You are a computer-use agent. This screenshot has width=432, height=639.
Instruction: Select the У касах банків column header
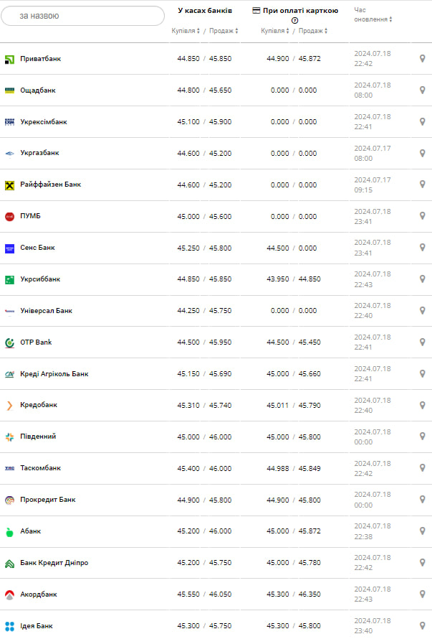[204, 10]
